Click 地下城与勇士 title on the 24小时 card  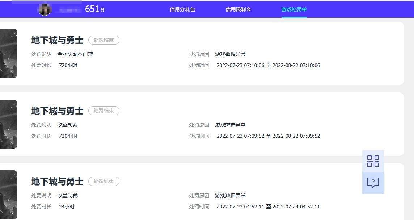(57, 182)
